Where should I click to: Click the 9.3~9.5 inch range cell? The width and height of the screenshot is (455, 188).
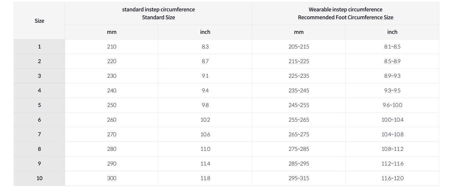(392, 90)
